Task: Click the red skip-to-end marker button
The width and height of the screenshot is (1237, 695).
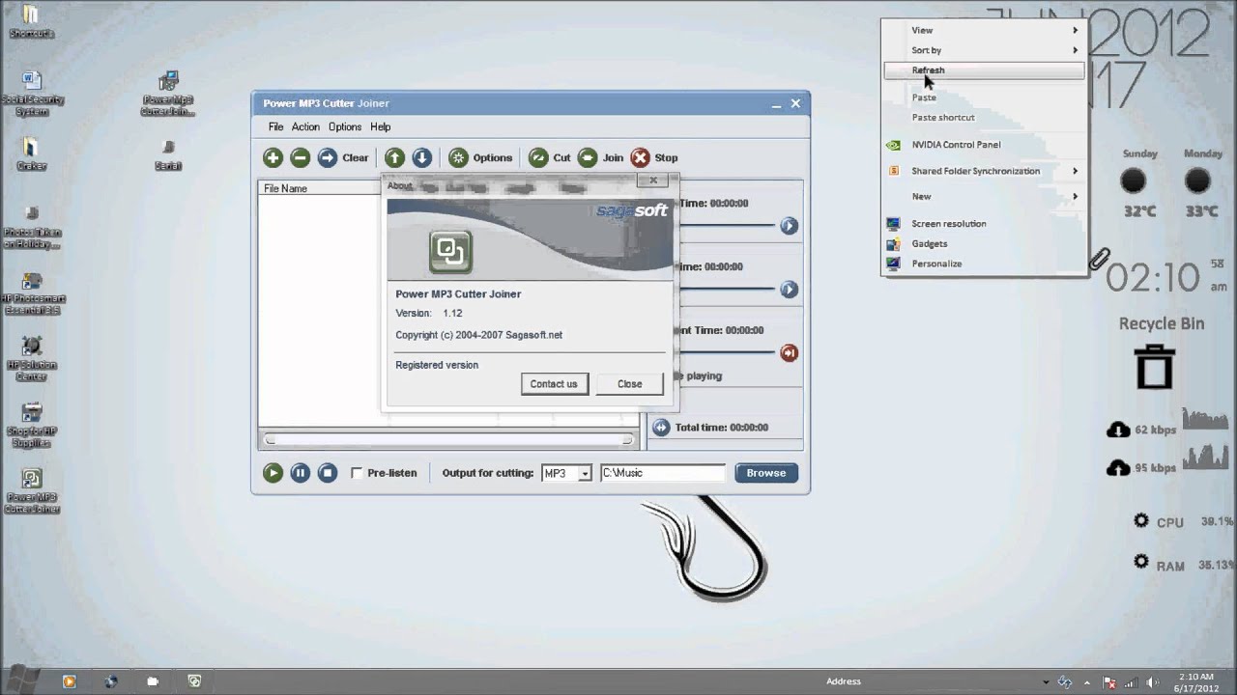Action: pos(790,352)
